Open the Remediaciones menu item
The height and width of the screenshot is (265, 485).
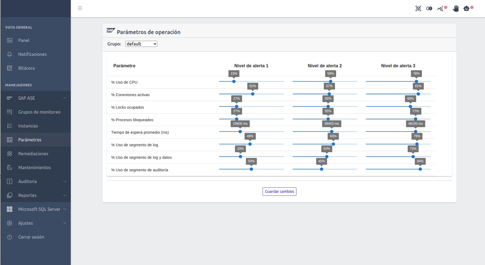point(33,154)
